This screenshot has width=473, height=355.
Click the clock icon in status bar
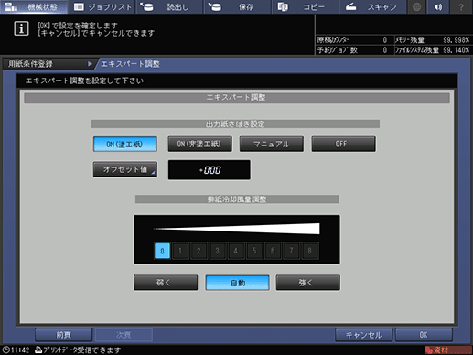coord(6,350)
